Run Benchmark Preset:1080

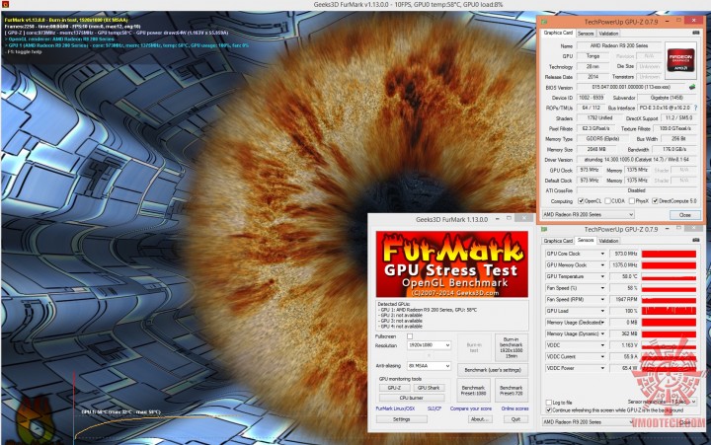473,390
